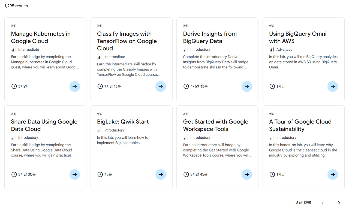This screenshot has width=349, height=209.
Task: Click arrow on Tour of Sustainability card
Action: (333, 174)
